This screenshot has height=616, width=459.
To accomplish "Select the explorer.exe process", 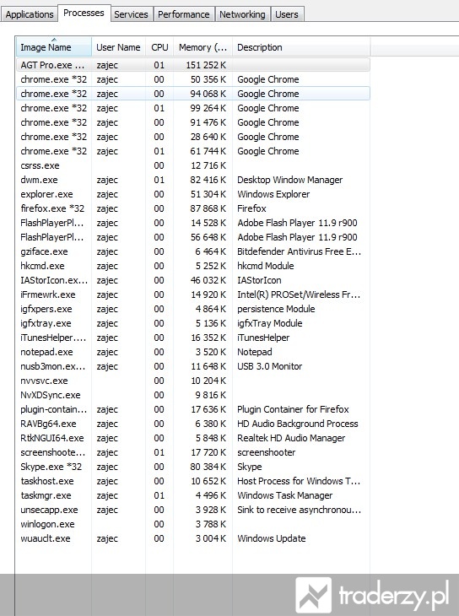I will [x=193, y=194].
